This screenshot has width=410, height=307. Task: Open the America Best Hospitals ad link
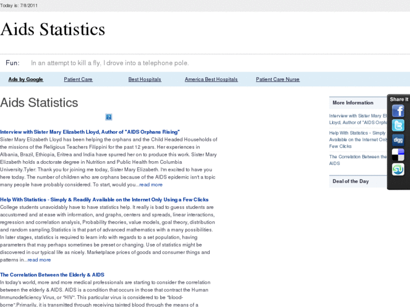pos(211,79)
